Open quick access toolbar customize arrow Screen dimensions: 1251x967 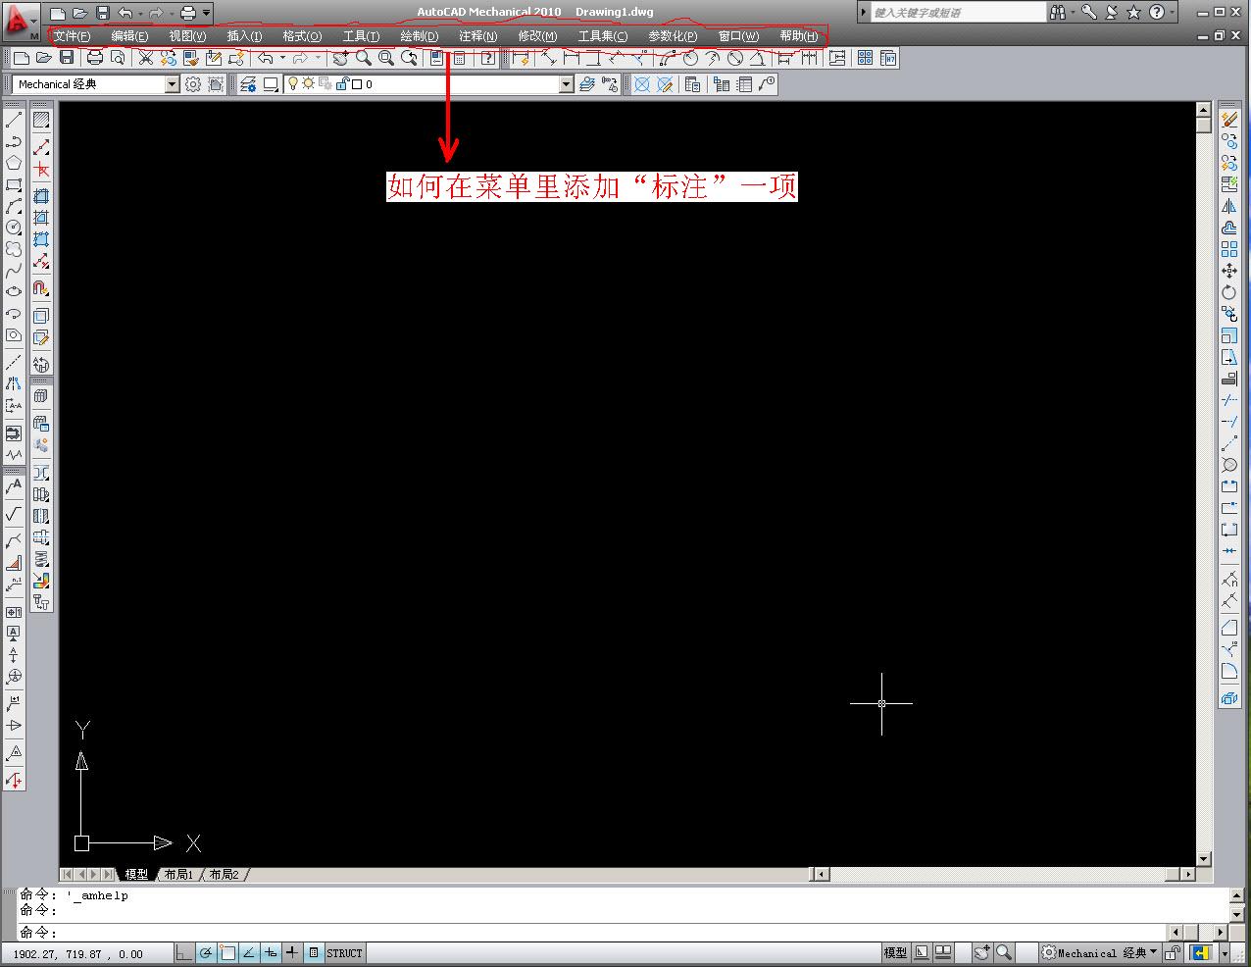click(x=207, y=14)
